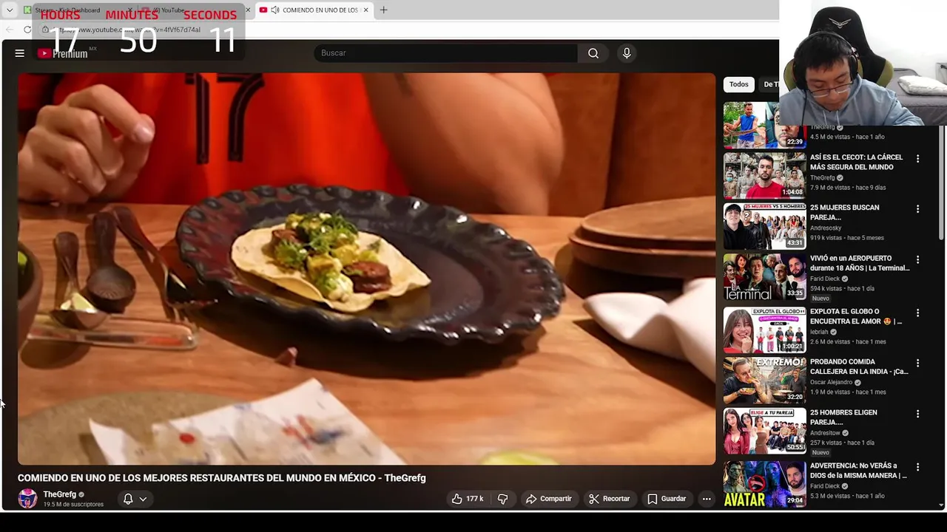Screen dimensions: 947x532
Task: Click the Oscar Alejandro channel name
Action: coord(832,383)
